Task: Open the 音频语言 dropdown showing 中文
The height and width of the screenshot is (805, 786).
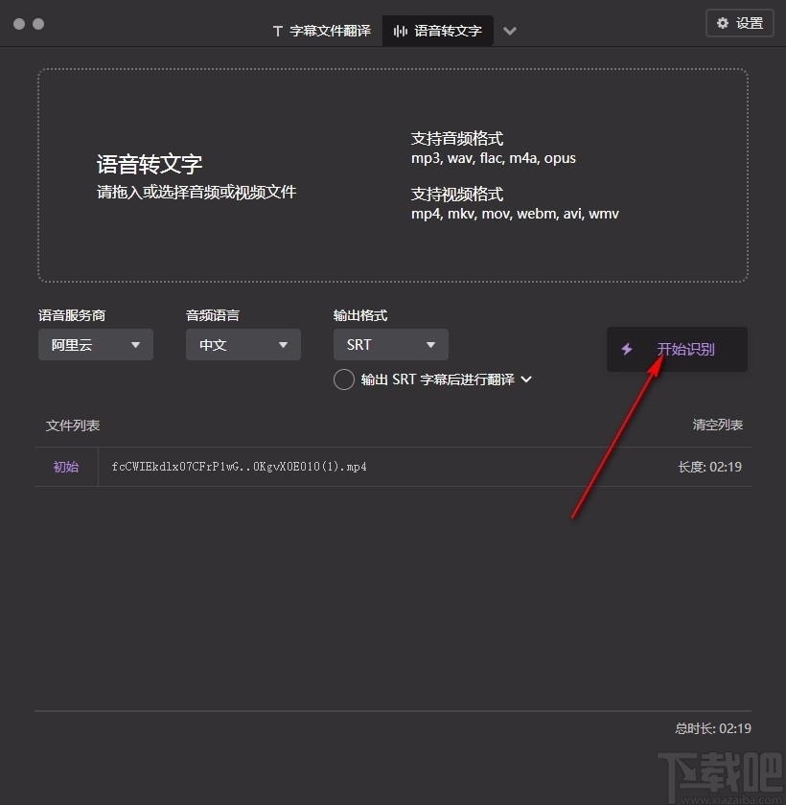Action: (x=243, y=344)
